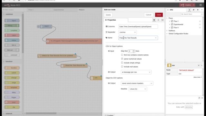Select the complete node in the palette
This screenshot has height=116, width=206.
[x=12, y=30]
